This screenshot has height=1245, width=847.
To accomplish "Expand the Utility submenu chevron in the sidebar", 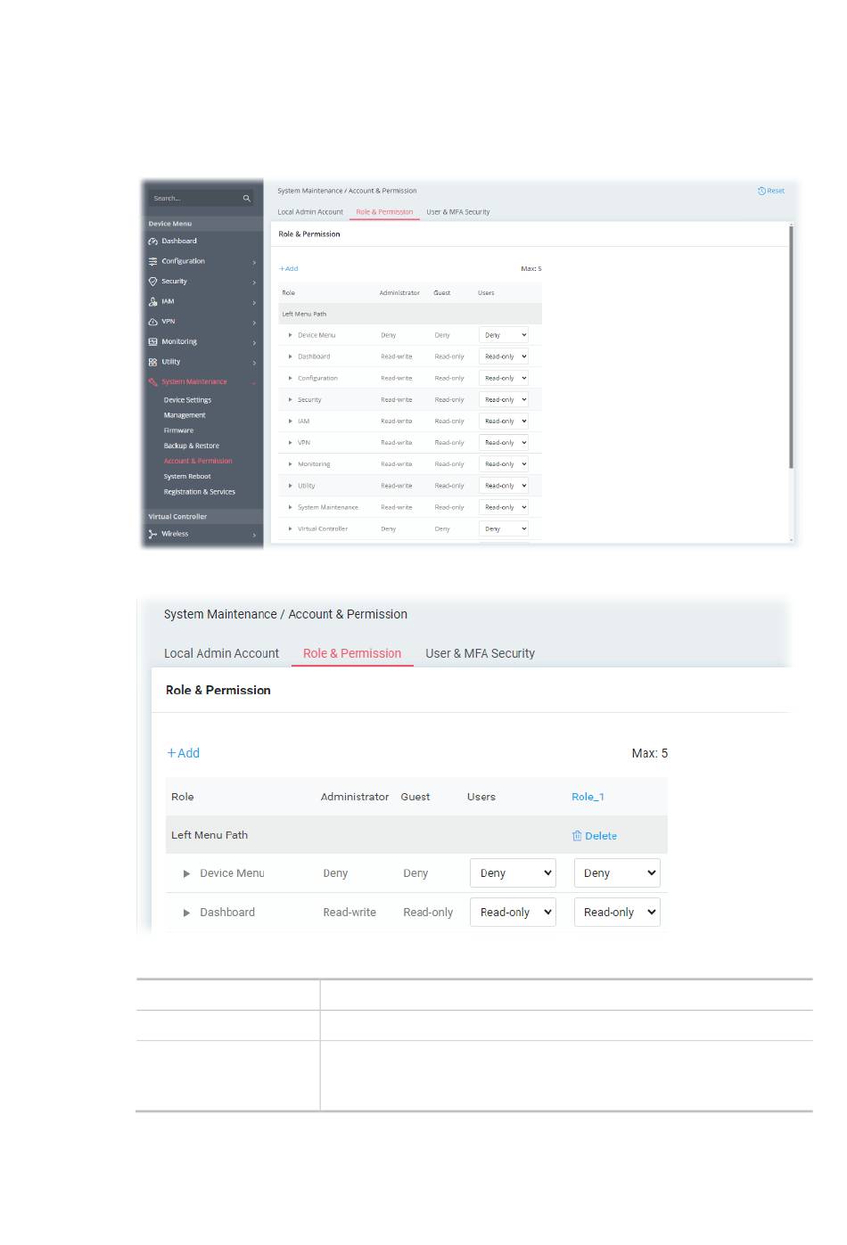I will [254, 364].
